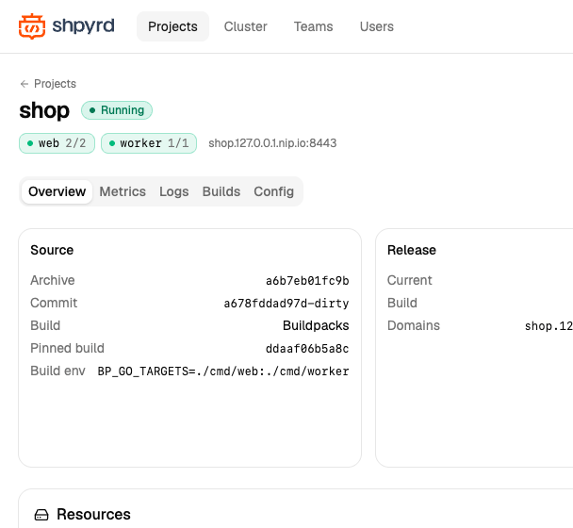573x528 pixels.
Task: Click the Running status badge
Action: (117, 110)
